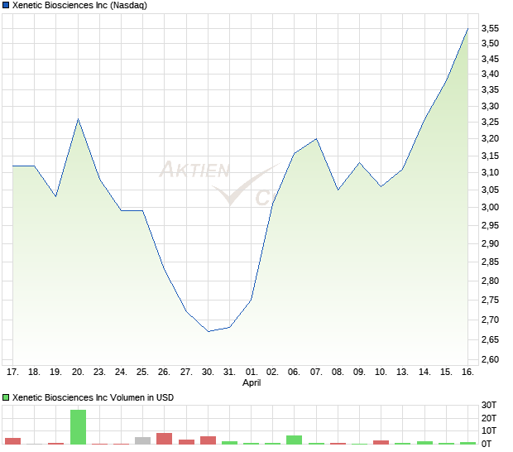The width and height of the screenshot is (513, 452).
Task: Select the 3,05 price axis label
Action: coord(490,190)
